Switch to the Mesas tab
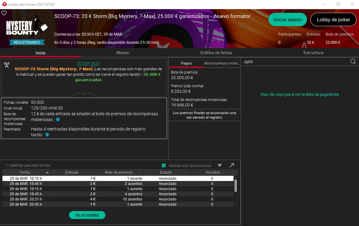Viewport: 359px width, 226px height. pyautogui.click(x=122, y=53)
